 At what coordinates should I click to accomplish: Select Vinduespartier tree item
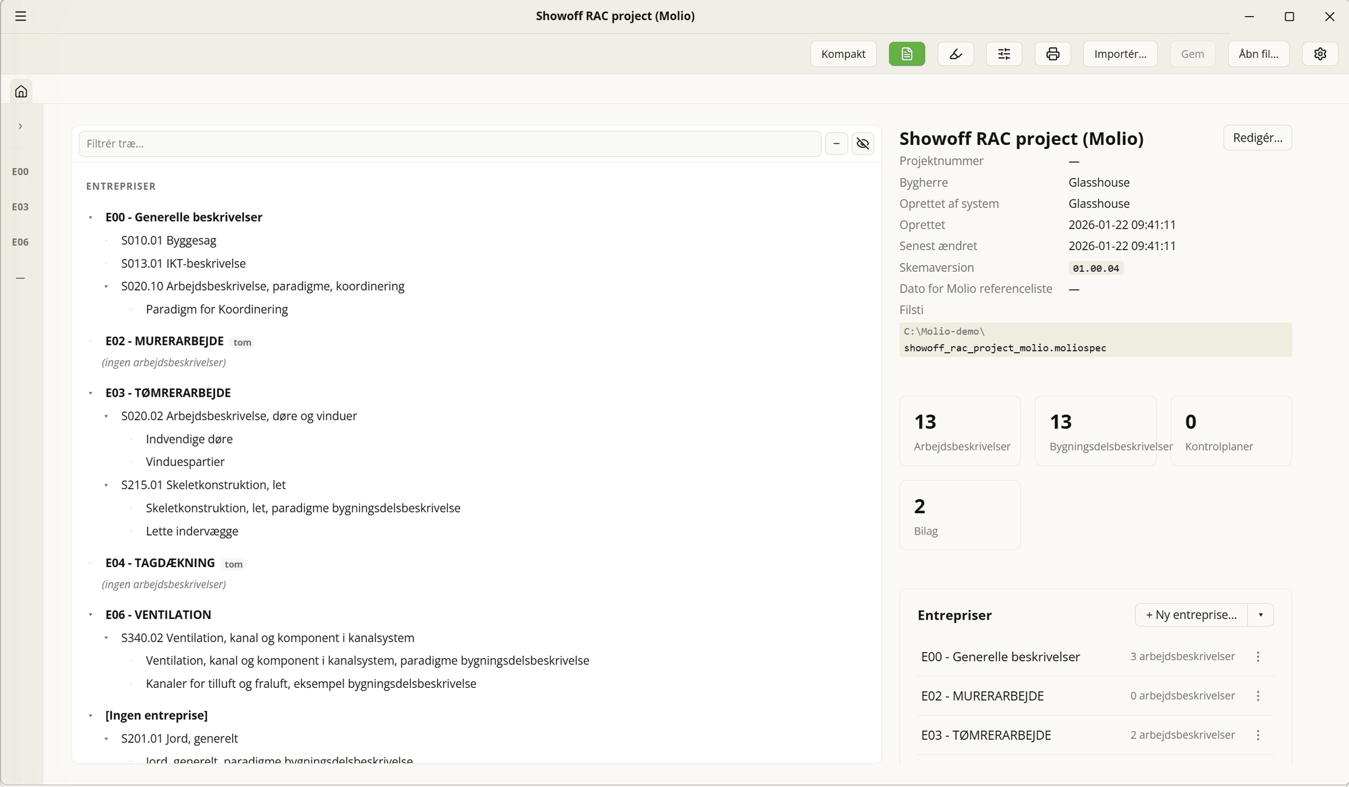(185, 462)
